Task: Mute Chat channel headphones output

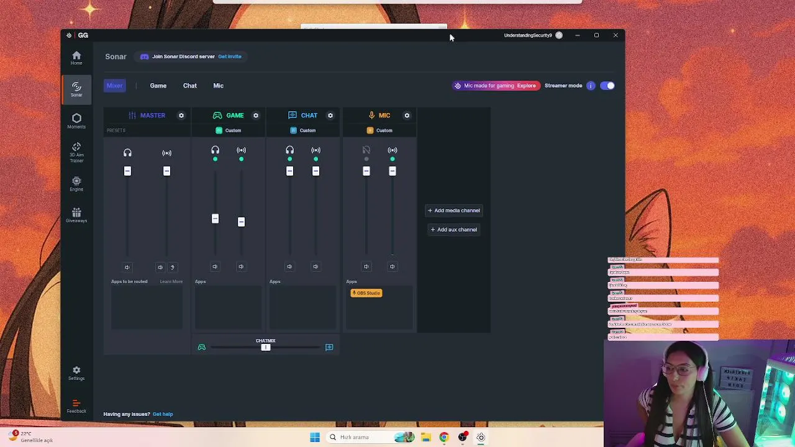Action: (289, 266)
